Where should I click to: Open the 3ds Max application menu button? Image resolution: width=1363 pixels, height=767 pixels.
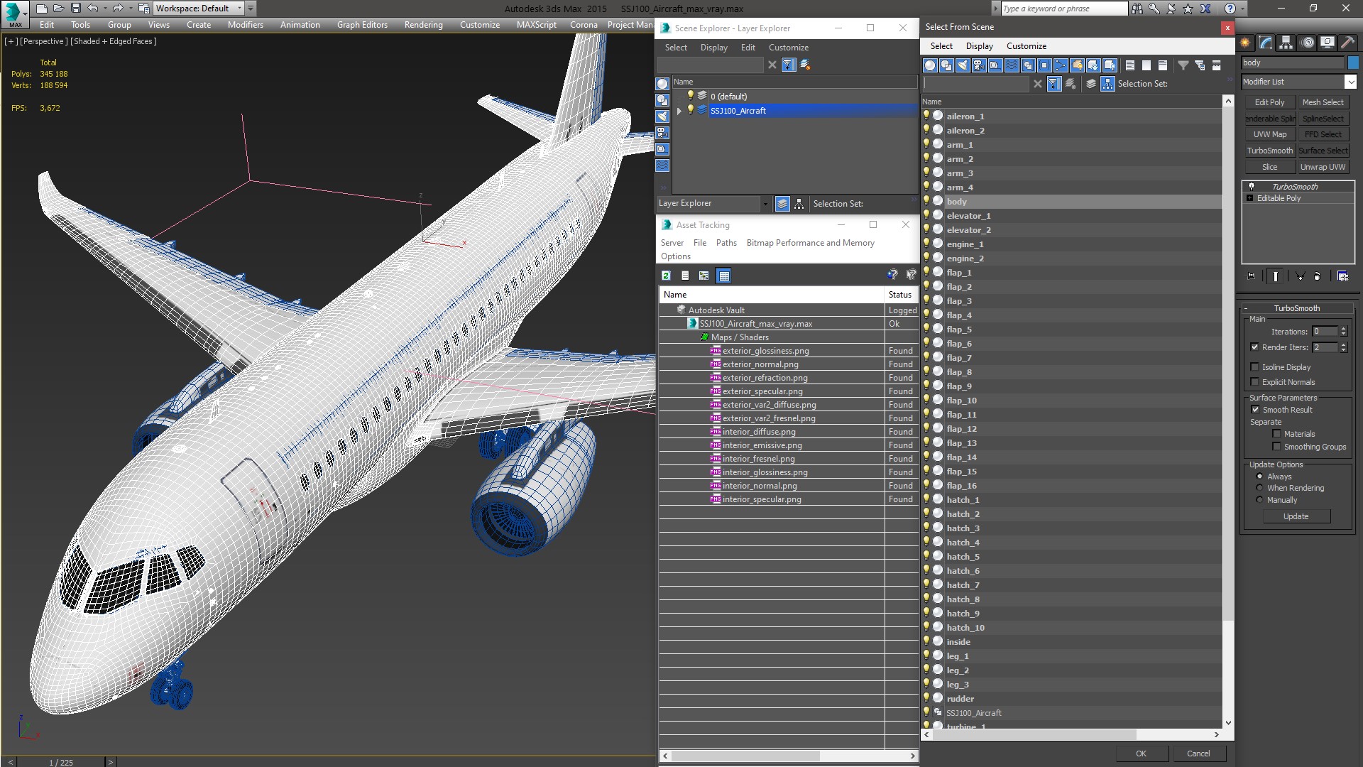pos(14,13)
